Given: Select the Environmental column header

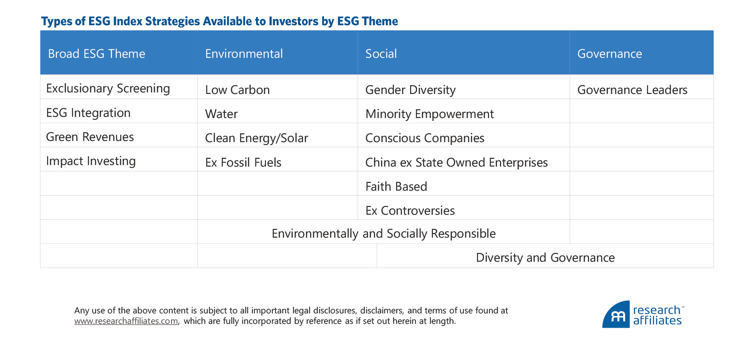Looking at the screenshot, I should point(244,54).
